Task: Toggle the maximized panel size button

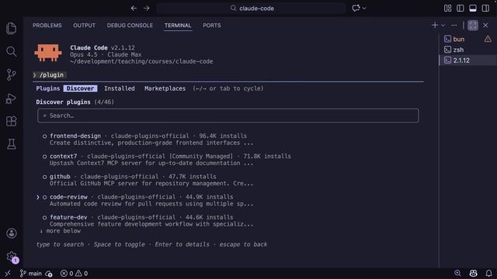Action: click(x=473, y=26)
